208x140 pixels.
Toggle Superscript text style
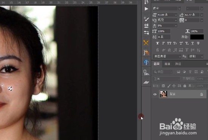point(181,43)
